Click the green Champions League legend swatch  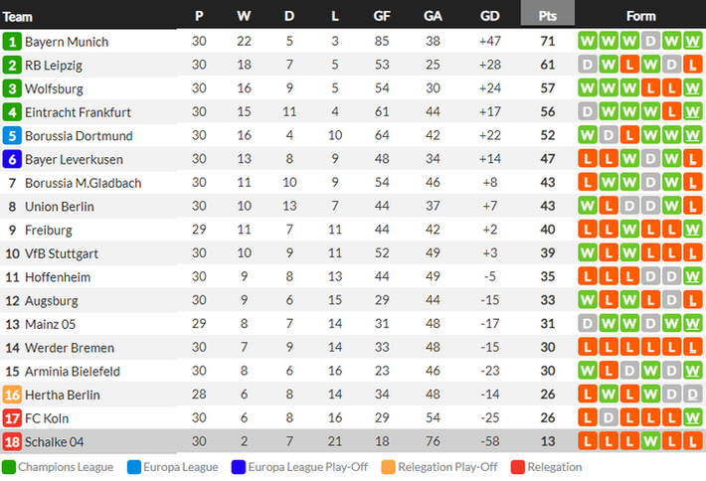pyautogui.click(x=8, y=466)
